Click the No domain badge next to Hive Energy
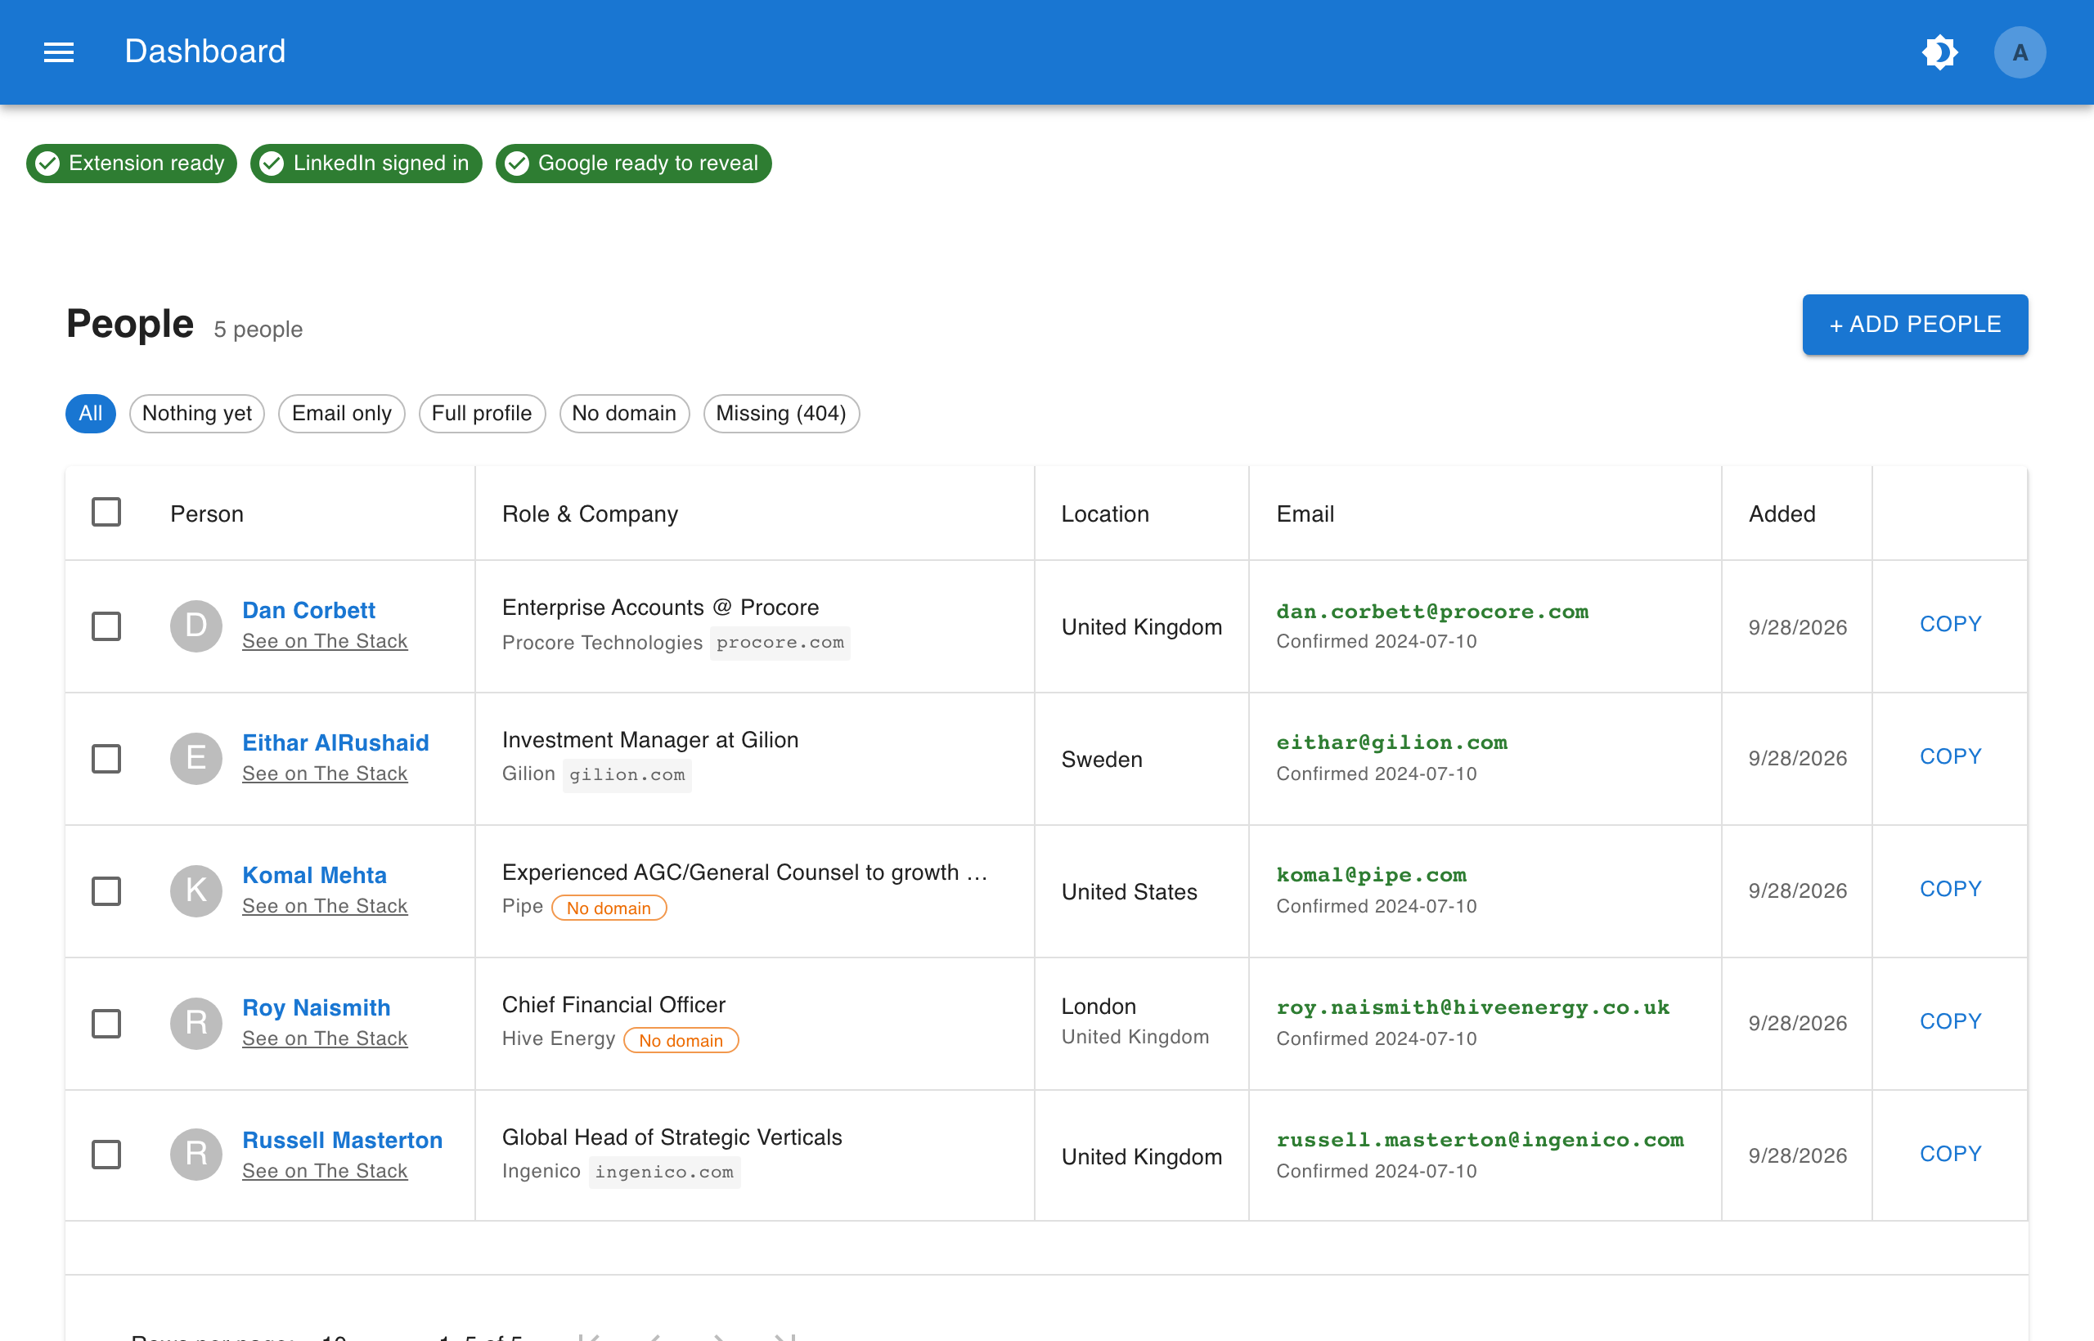The width and height of the screenshot is (2094, 1341). [681, 1040]
